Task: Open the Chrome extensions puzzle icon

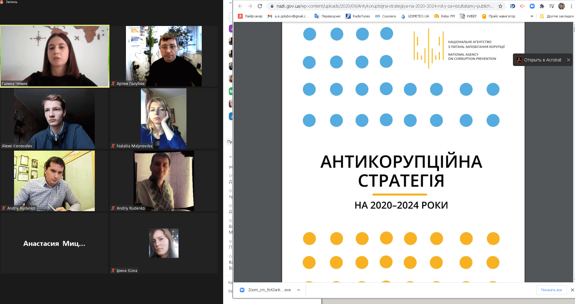Action: [x=542, y=6]
